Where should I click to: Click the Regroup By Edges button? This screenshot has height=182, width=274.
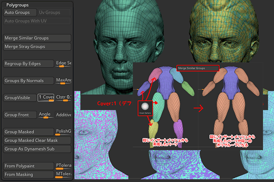point(28,64)
